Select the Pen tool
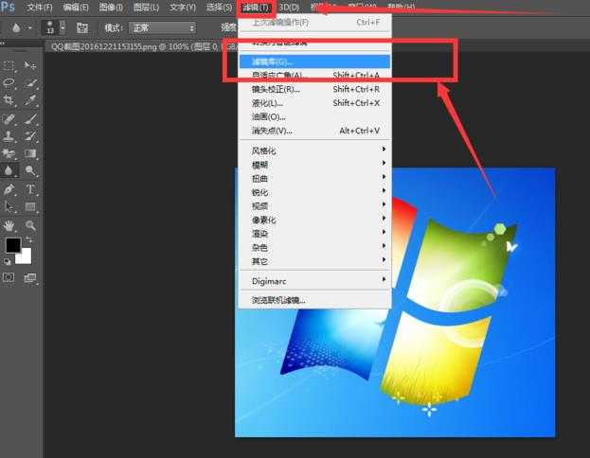 pyautogui.click(x=9, y=189)
